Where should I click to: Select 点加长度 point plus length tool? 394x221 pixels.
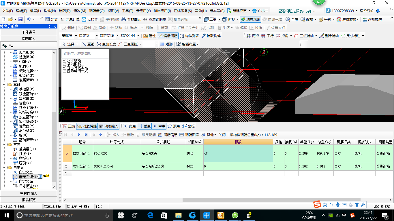coord(106,44)
